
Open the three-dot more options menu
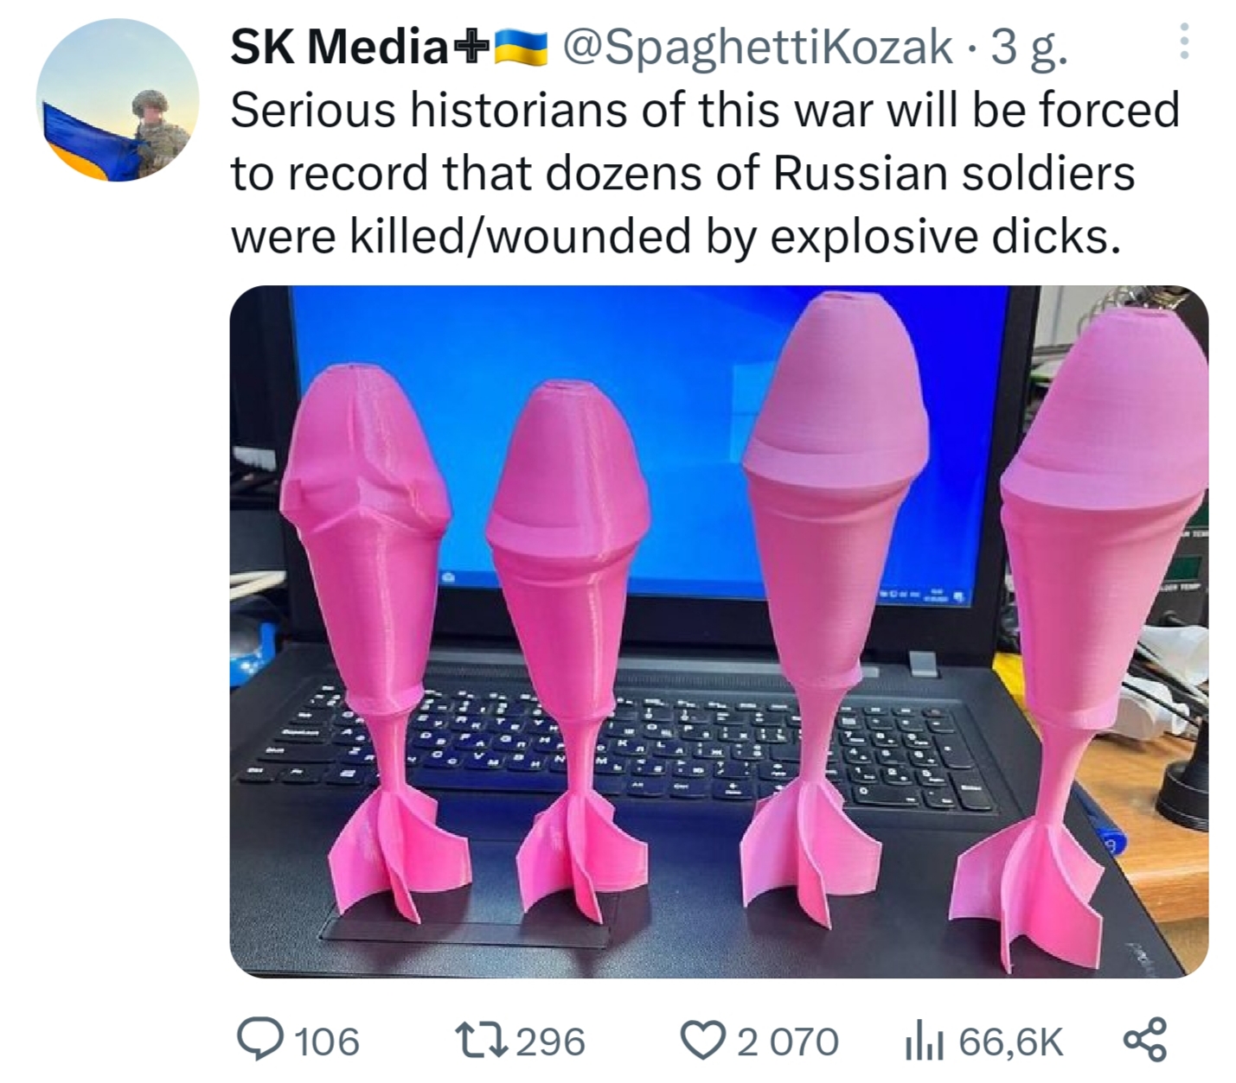[1184, 42]
